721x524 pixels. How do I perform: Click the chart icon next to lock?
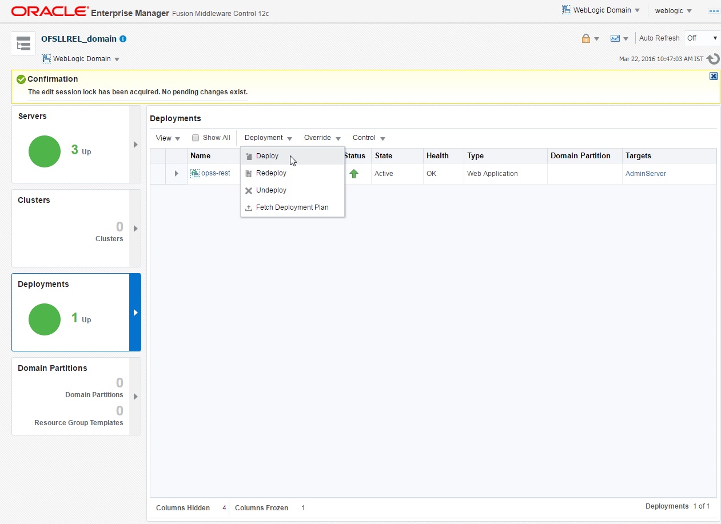point(615,38)
